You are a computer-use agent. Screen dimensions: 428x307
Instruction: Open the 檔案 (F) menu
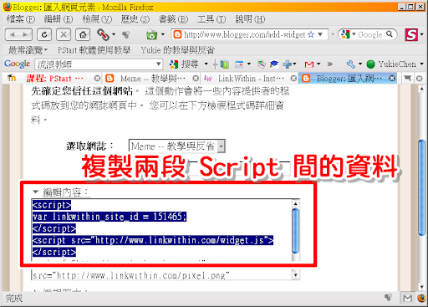click(20, 19)
